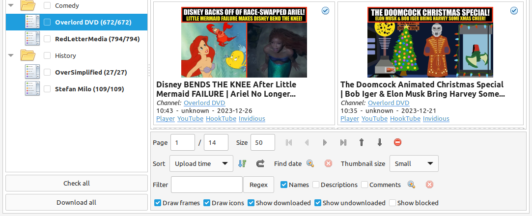Viewport: 532px width, 216px height.
Task: Go to the next page
Action: [x=325, y=142]
